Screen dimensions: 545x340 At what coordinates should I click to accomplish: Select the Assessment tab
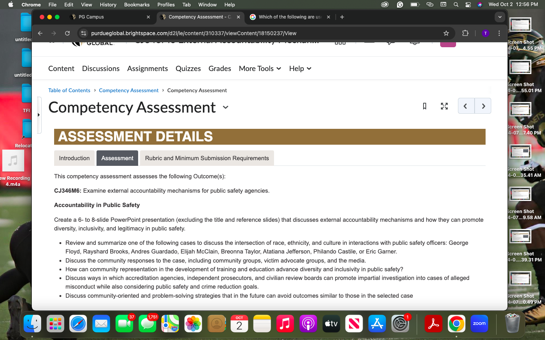point(117,158)
